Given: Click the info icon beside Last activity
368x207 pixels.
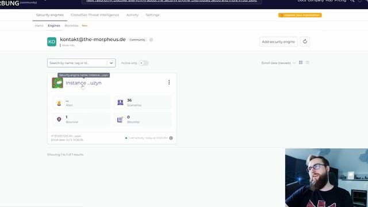Looking at the screenshot, I should tap(171, 138).
